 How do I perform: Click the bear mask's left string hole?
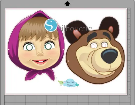(x=68, y=61)
